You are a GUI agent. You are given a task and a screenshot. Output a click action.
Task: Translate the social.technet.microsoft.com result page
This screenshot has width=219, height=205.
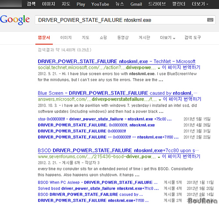click(181, 68)
